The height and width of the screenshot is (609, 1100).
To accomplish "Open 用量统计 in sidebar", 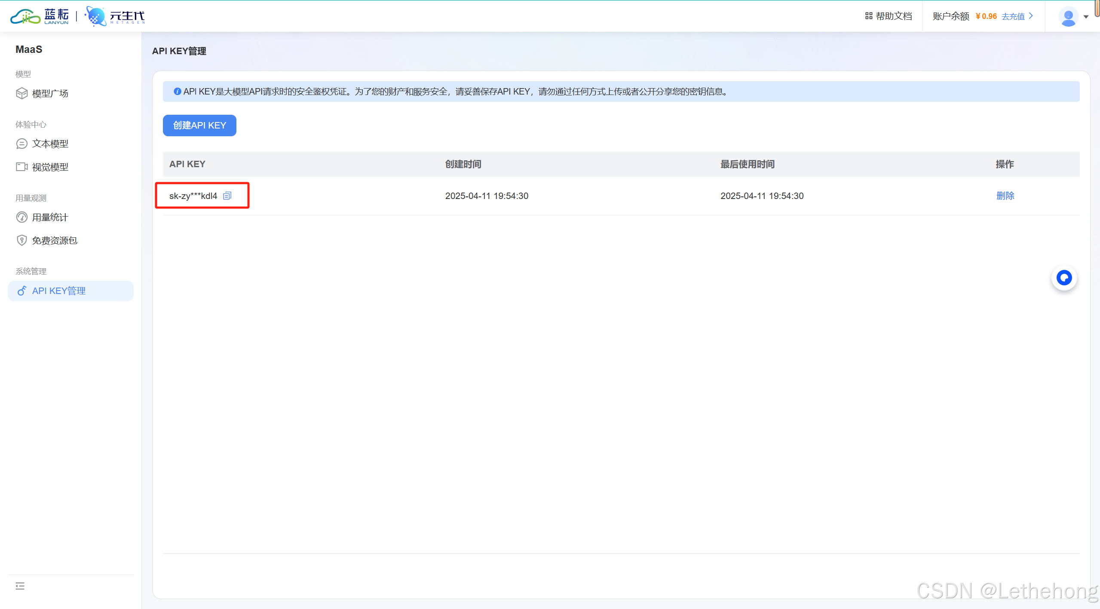I will (50, 217).
